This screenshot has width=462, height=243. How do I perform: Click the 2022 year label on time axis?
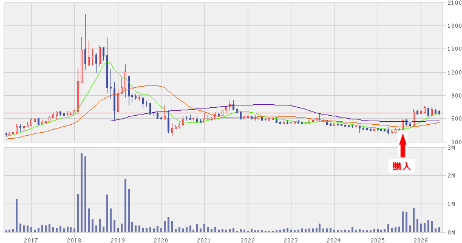click(248, 241)
